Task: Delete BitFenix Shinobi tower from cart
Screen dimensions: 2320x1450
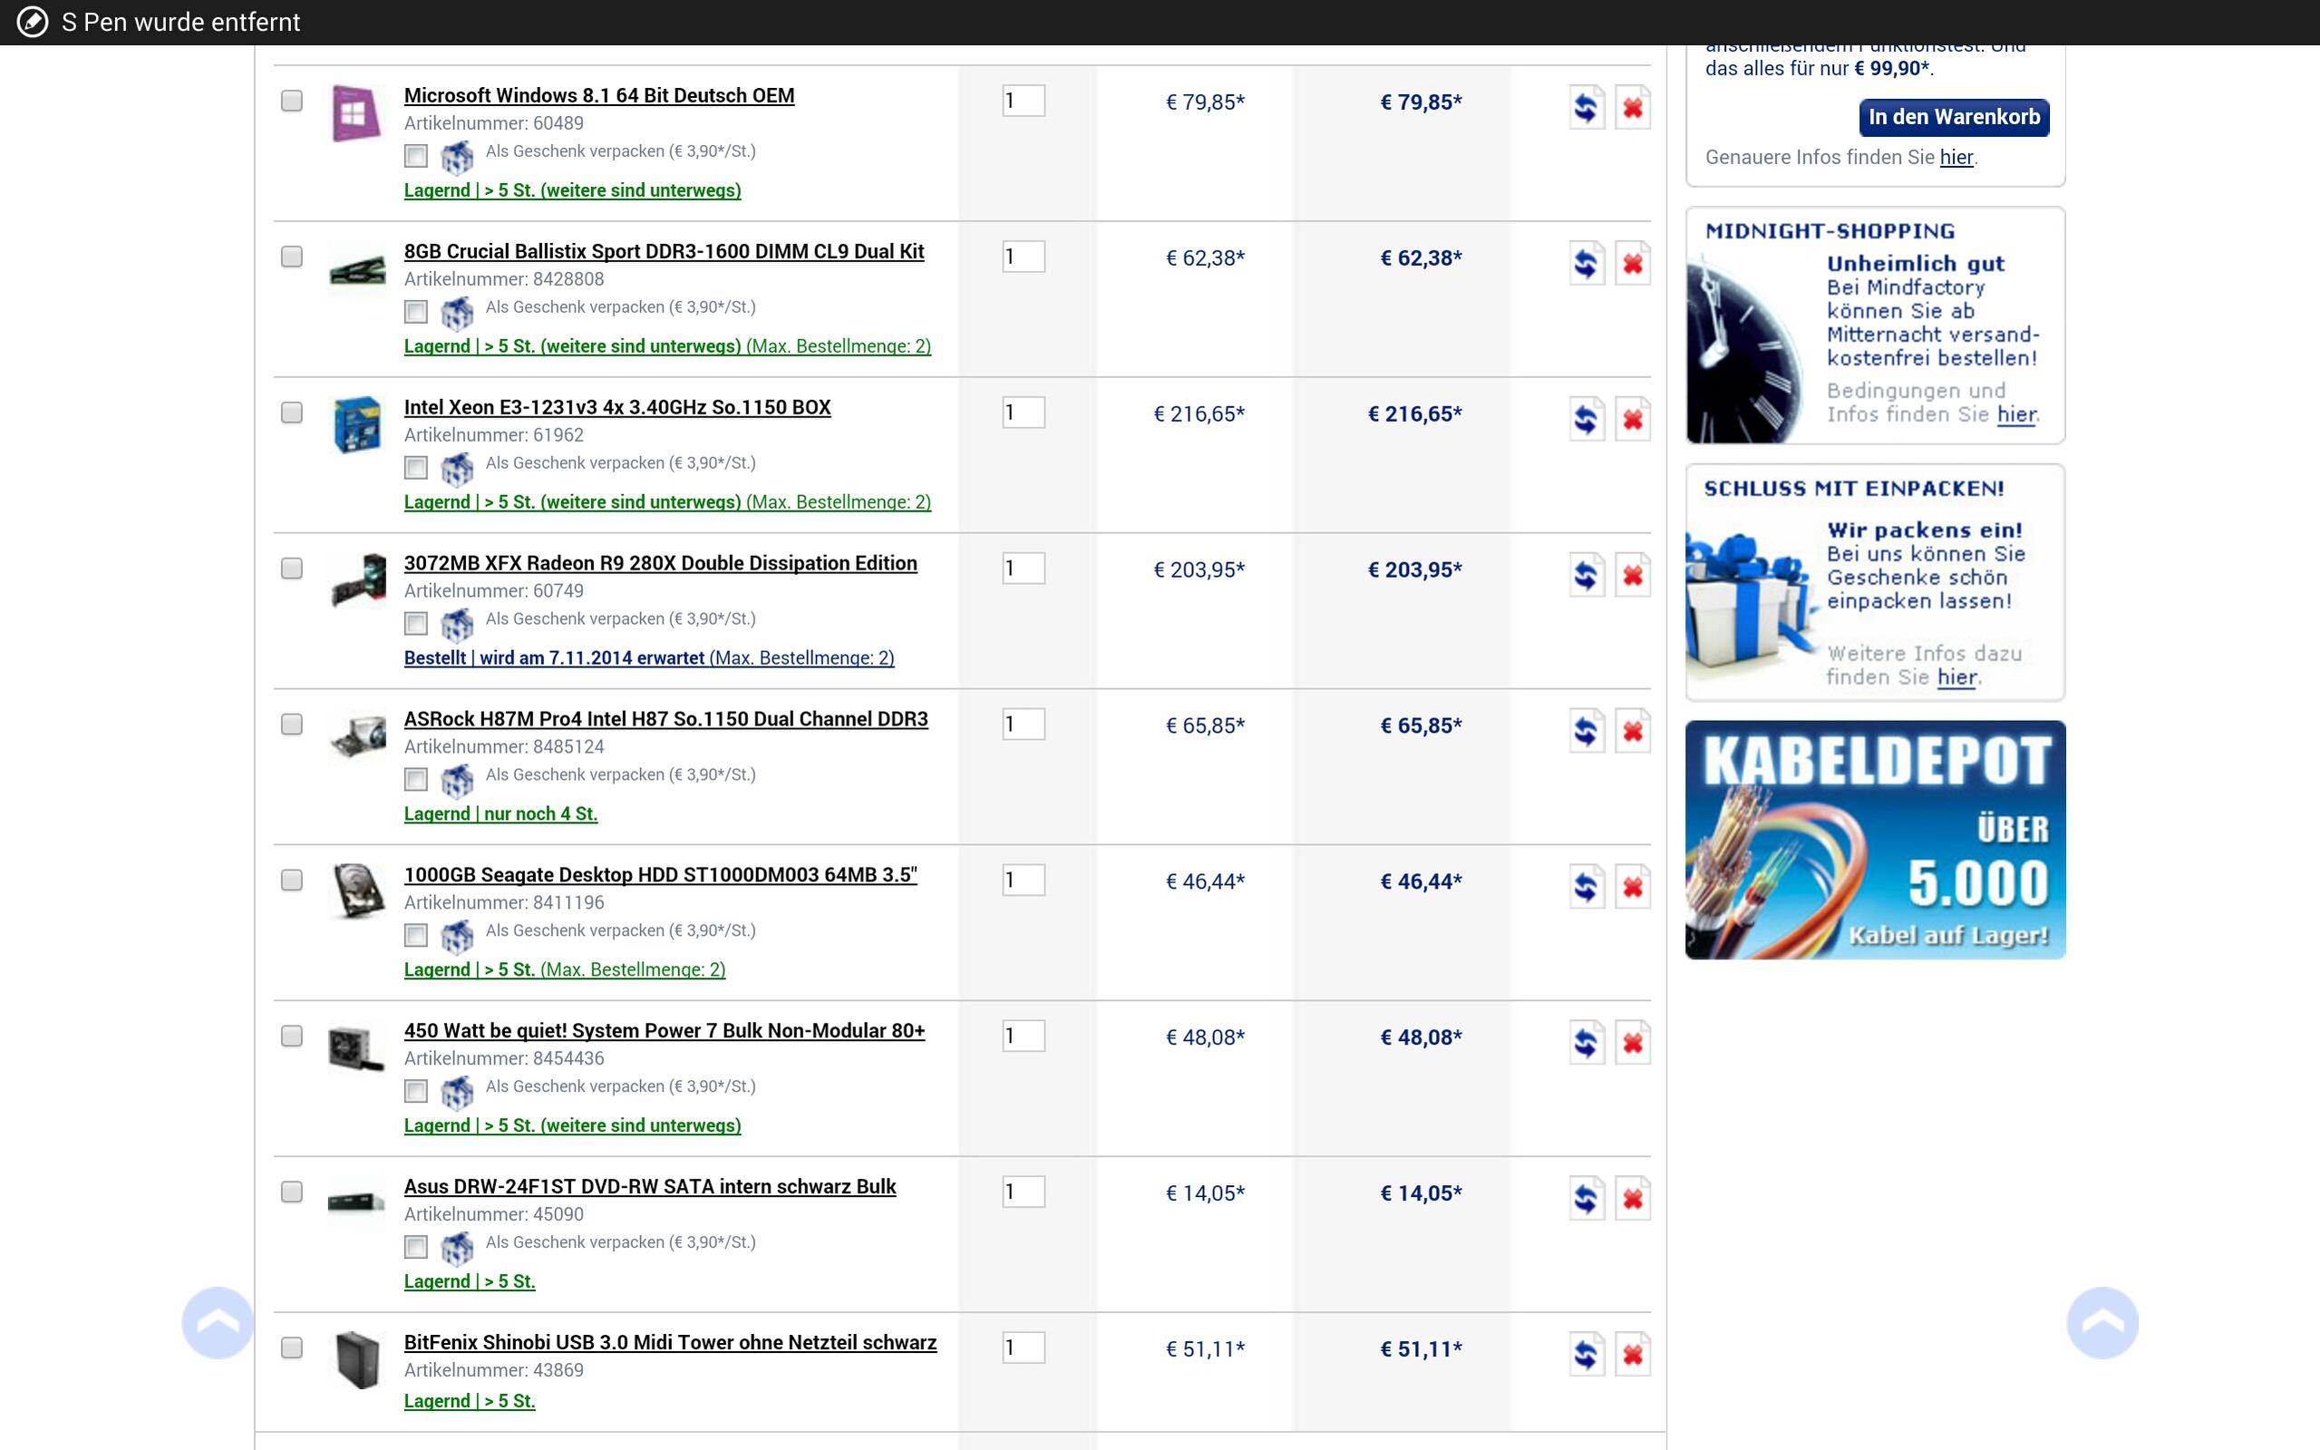Action: click(x=1632, y=1354)
